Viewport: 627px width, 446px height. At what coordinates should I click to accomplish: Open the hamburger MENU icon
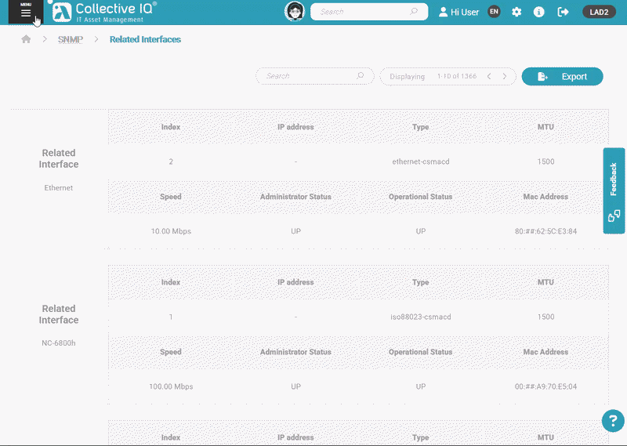26,13
